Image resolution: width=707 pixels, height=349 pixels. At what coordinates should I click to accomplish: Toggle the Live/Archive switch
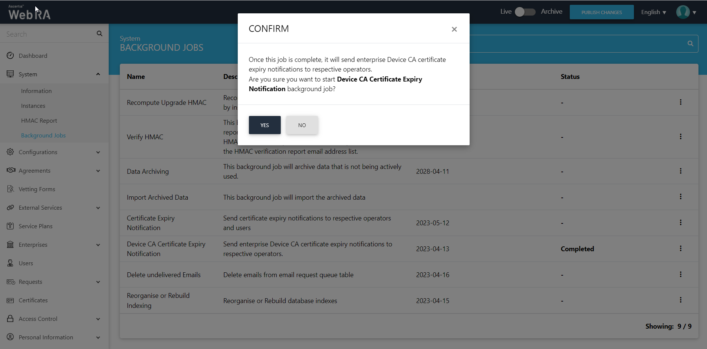click(525, 12)
